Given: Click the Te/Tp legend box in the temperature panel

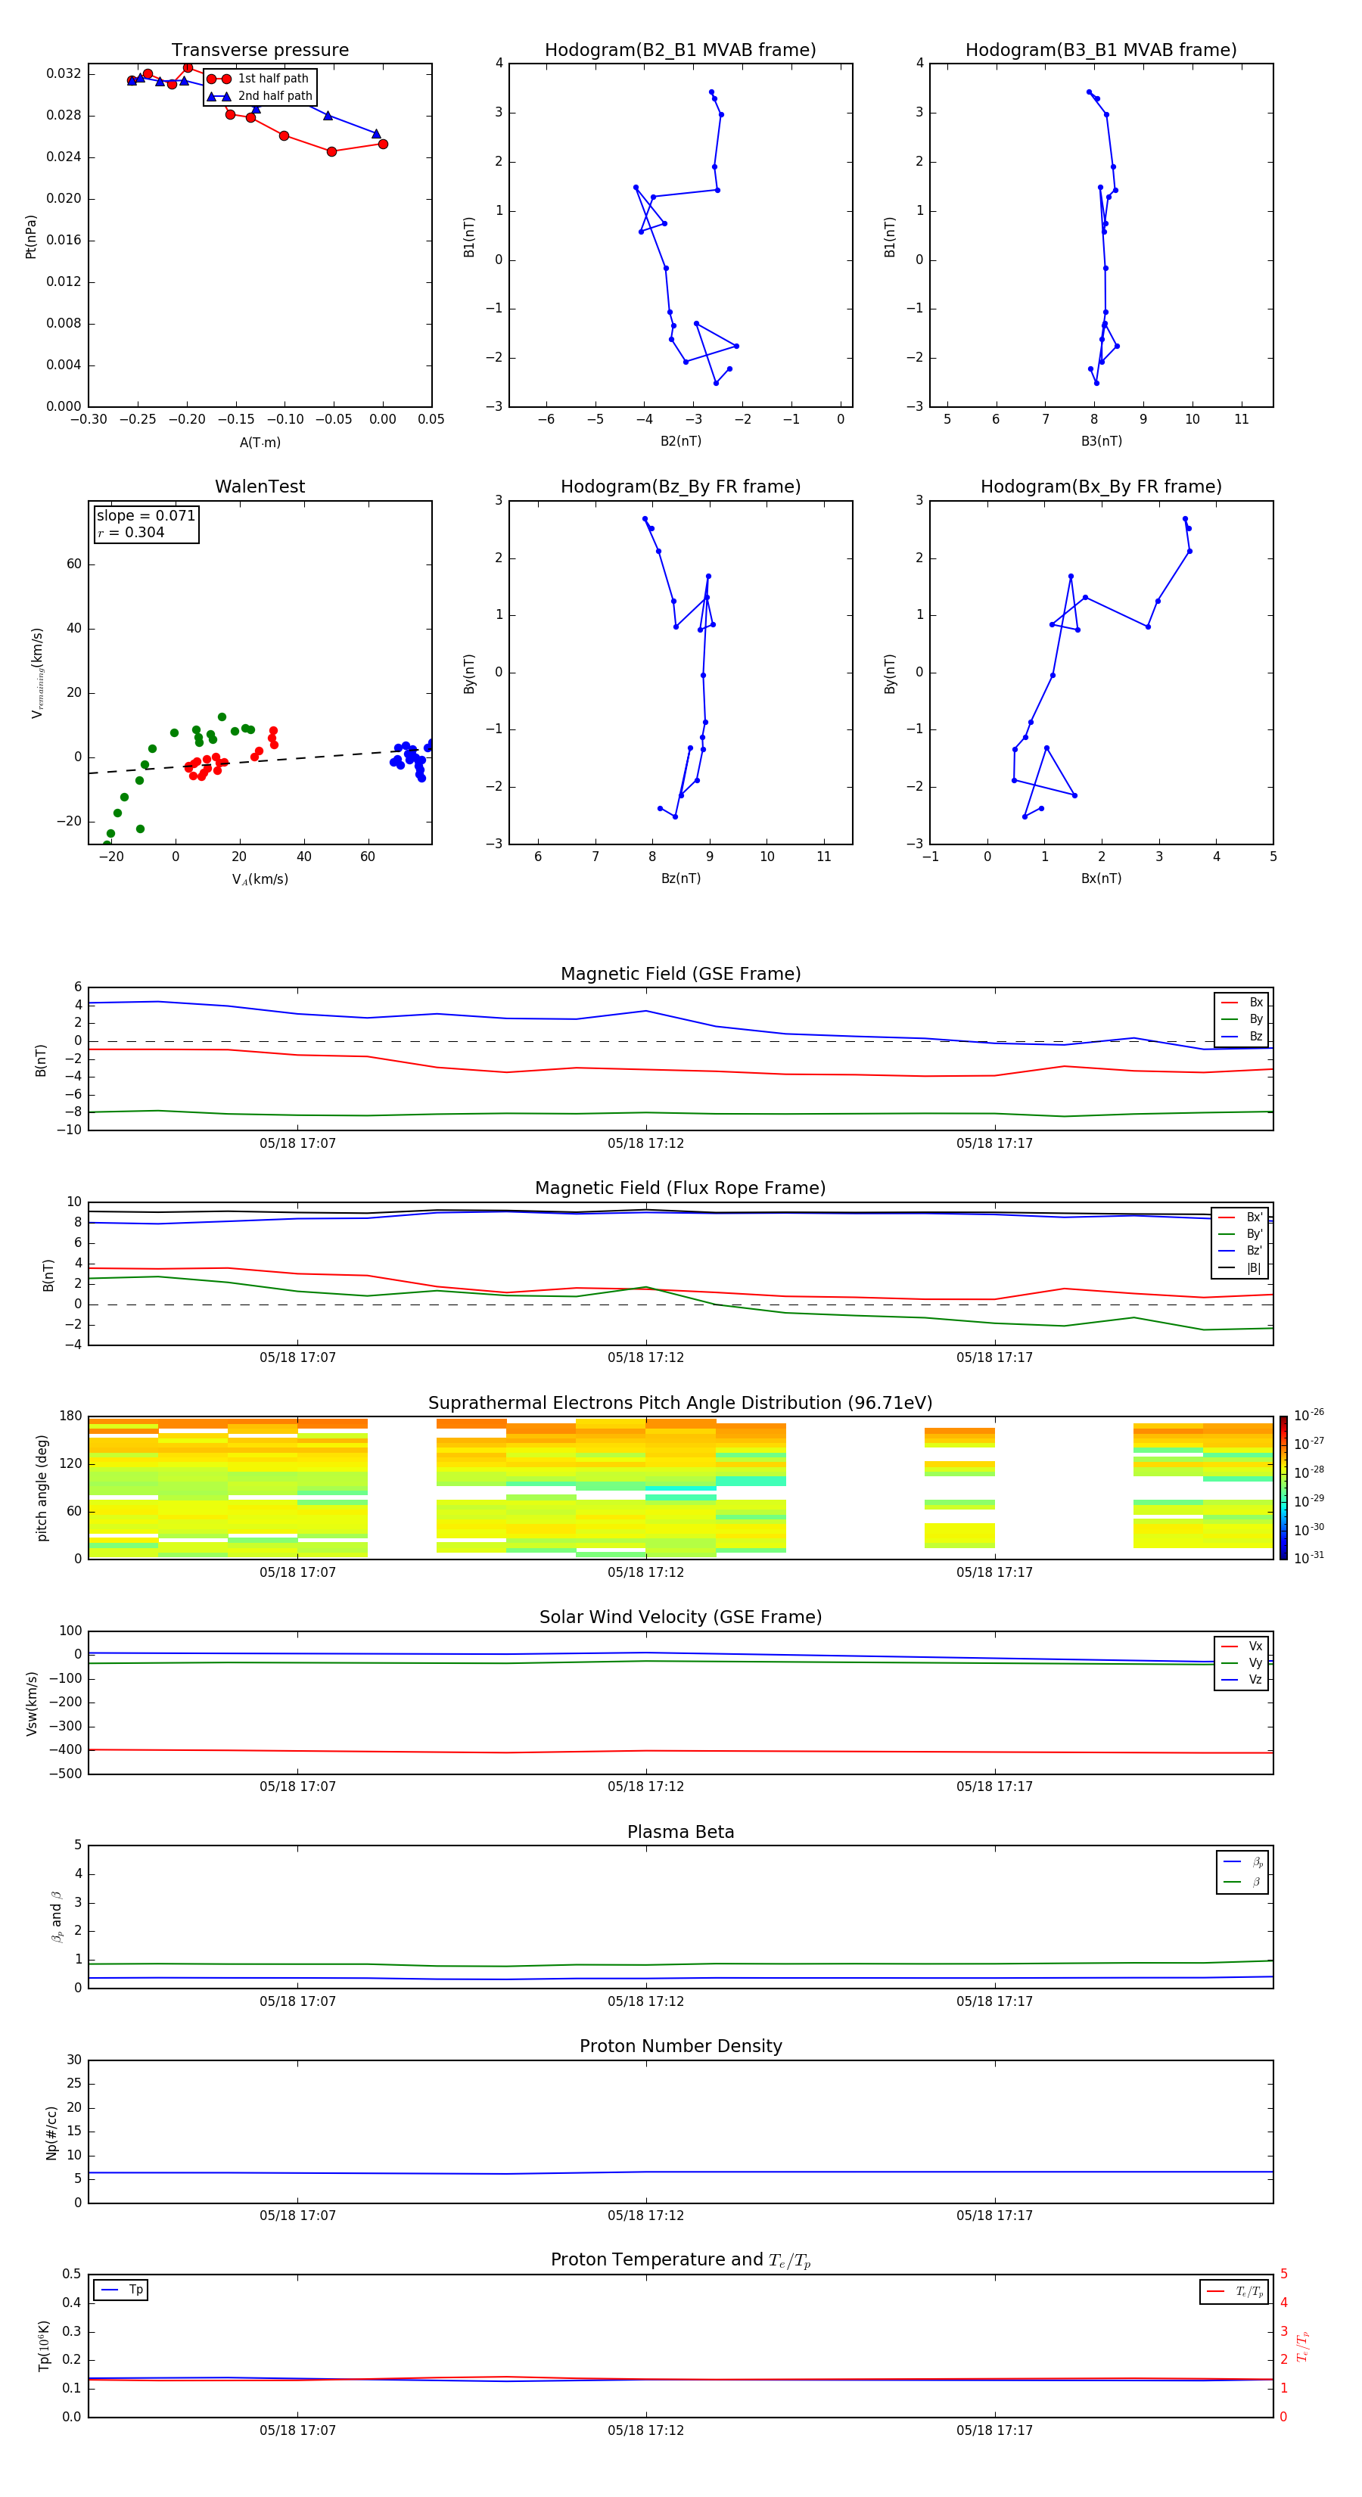Looking at the screenshot, I should click(1233, 2291).
